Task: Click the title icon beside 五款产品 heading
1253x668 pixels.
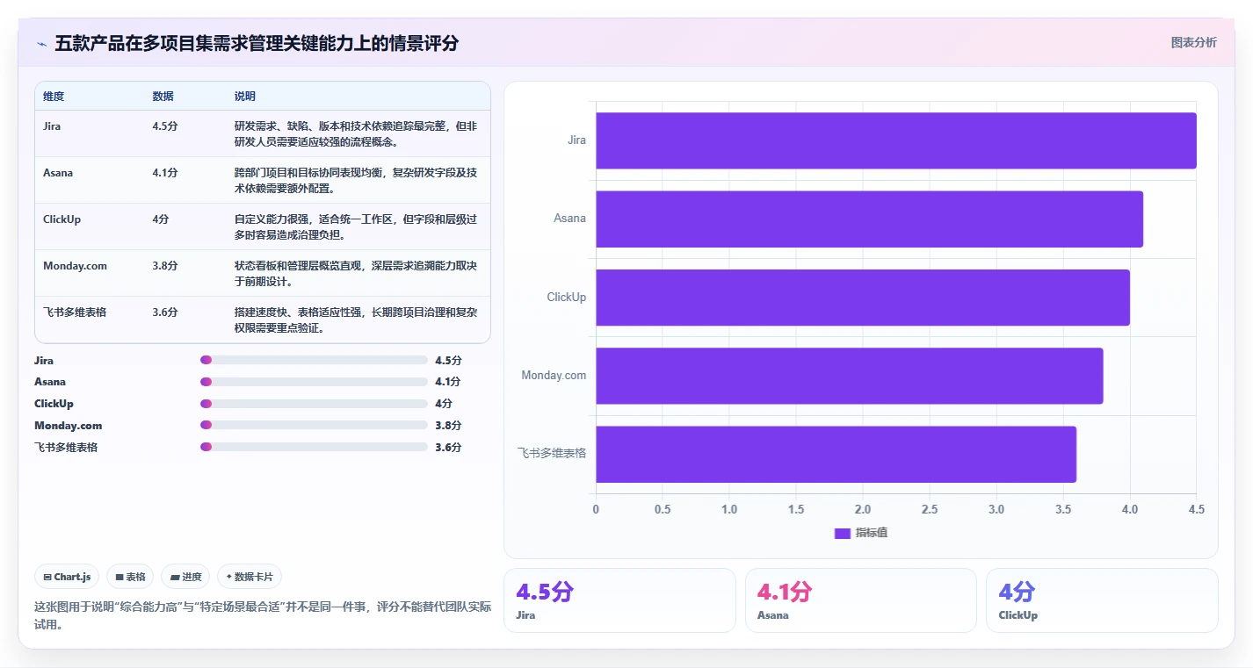Action: click(x=41, y=44)
